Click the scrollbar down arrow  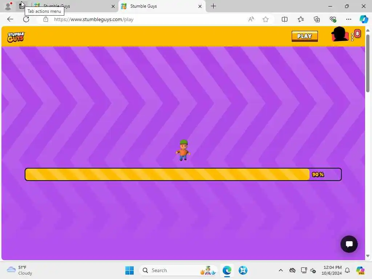pos(368,256)
